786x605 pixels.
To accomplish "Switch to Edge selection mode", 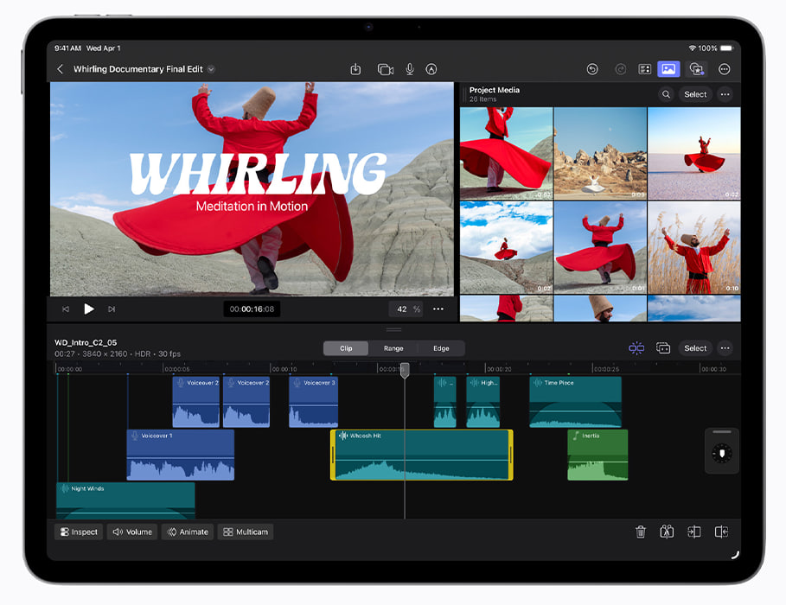I will (x=441, y=348).
